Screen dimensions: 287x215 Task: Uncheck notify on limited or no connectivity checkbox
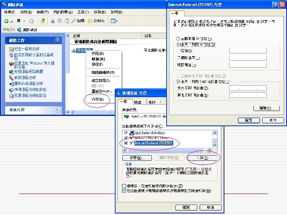pyautogui.click(x=124, y=191)
